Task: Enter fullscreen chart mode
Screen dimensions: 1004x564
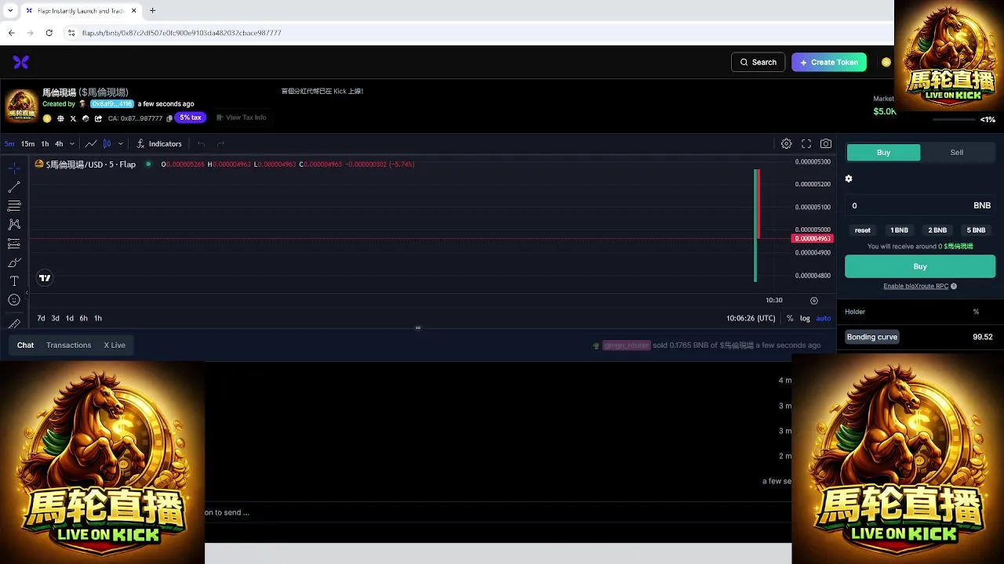Action: pos(806,143)
